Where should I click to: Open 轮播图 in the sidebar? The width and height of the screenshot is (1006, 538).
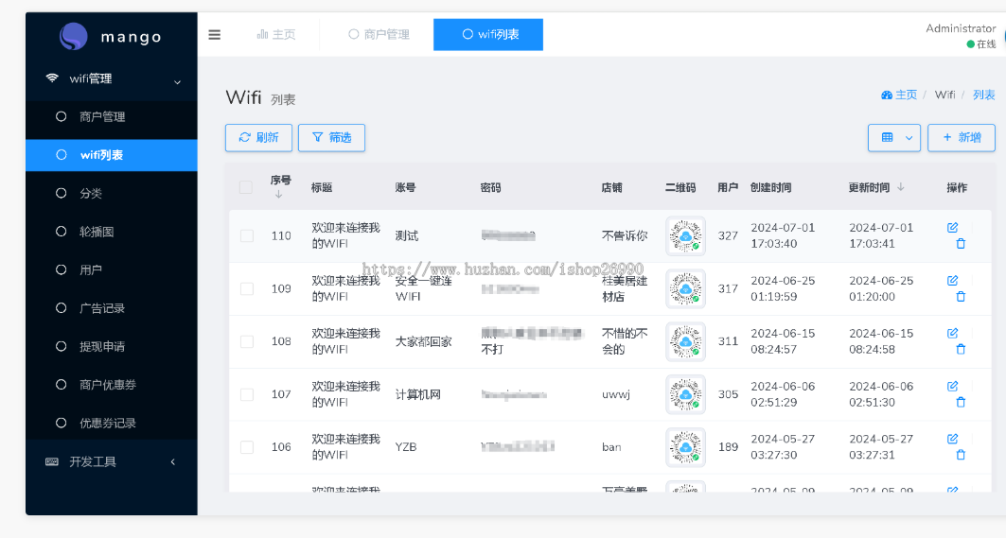tap(112, 232)
